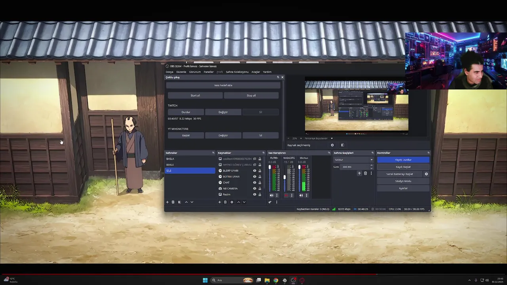The image size is (507, 285).
Task: Click Yayını Durdur button
Action: click(x=403, y=160)
